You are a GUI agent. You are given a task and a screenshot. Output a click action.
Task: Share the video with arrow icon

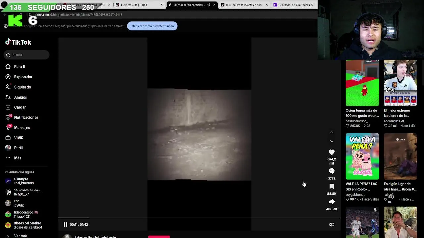[x=332, y=202]
